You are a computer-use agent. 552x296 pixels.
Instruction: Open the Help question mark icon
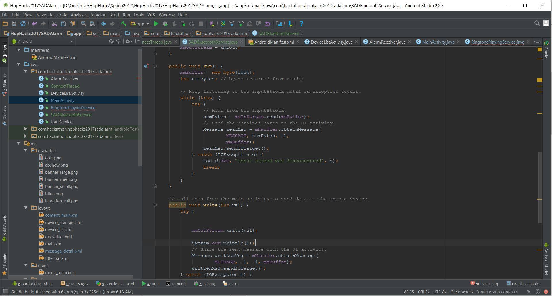301,24
